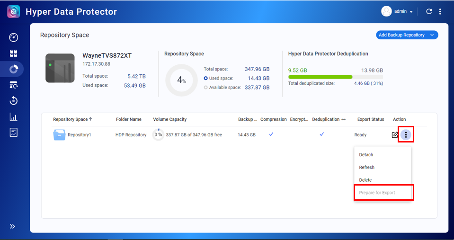Screen dimensions: 454x240
Task: Click the edit pencil icon for Repository1
Action: [395, 135]
